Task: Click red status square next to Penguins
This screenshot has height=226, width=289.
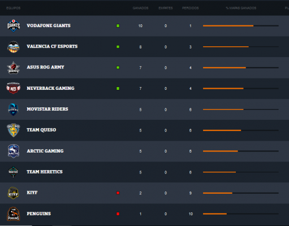Action: (x=118, y=214)
